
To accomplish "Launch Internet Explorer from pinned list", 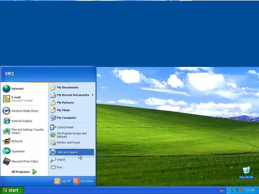I will pyautogui.click(x=24, y=121).
